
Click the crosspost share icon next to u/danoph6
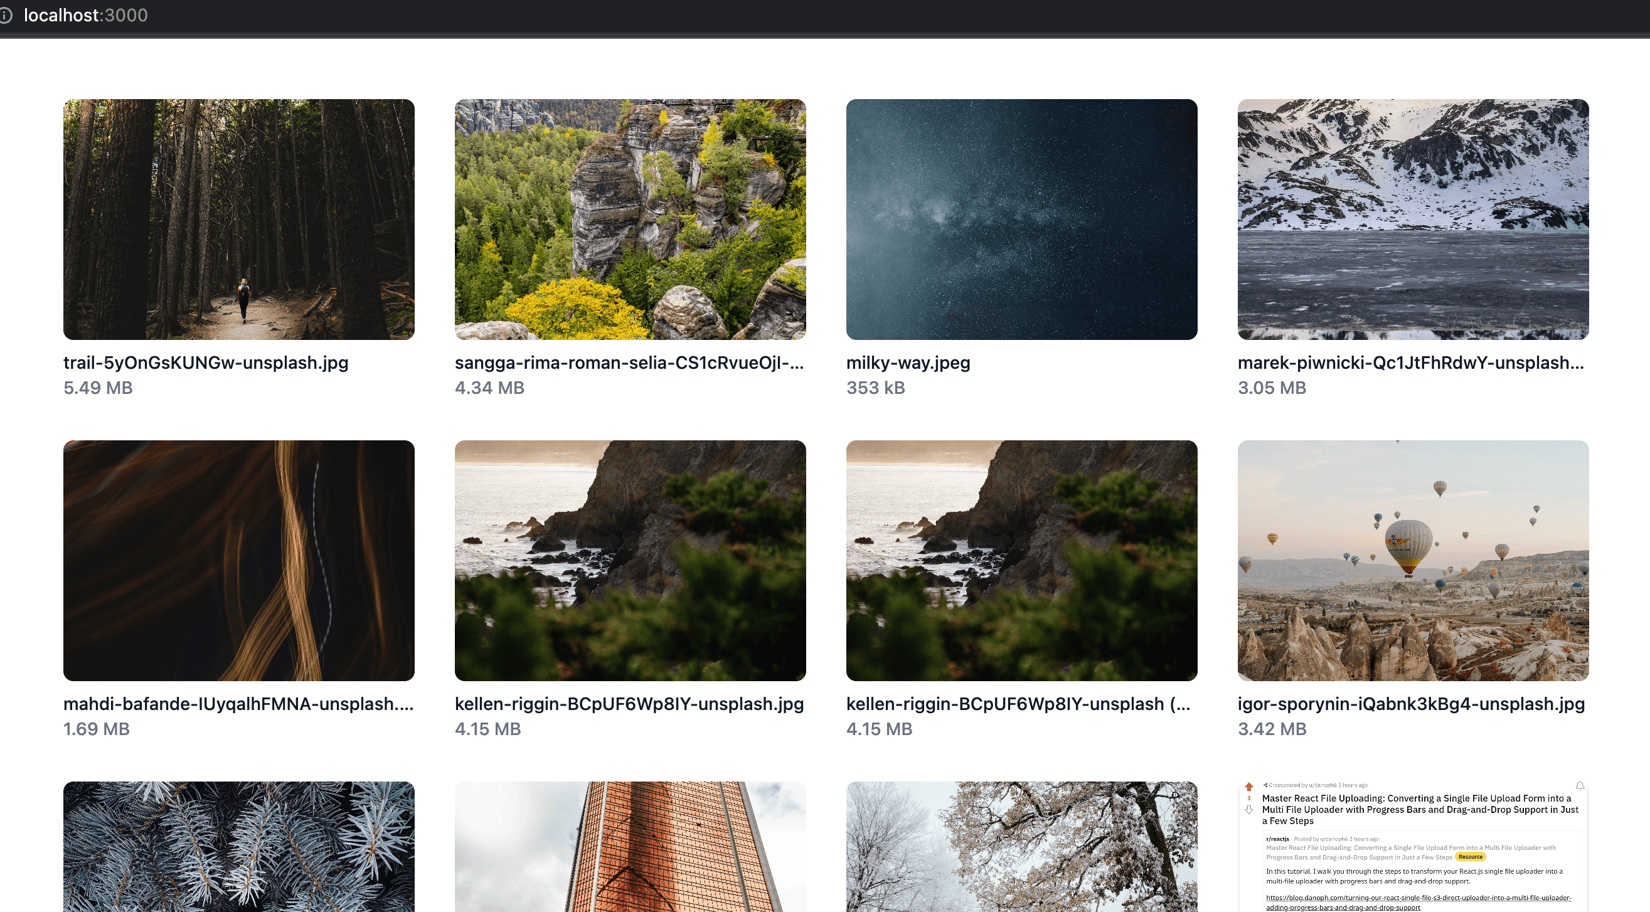(x=1265, y=785)
